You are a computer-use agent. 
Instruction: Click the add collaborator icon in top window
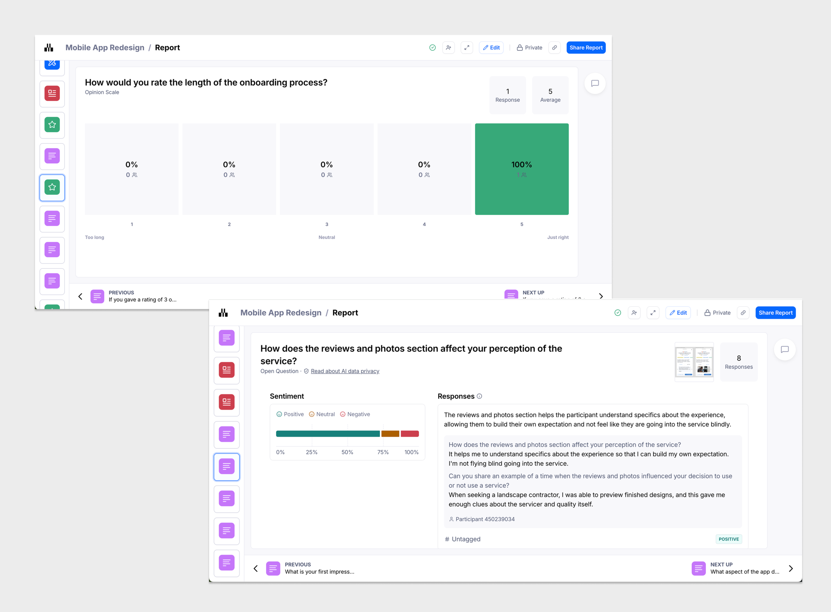pos(448,47)
